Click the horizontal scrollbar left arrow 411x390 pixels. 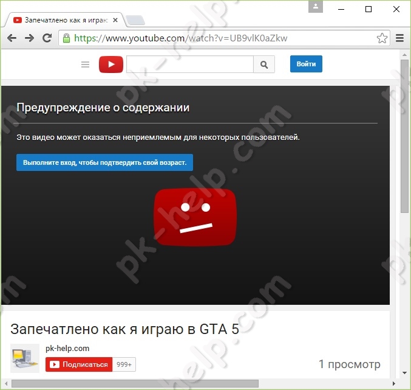click(x=6, y=384)
